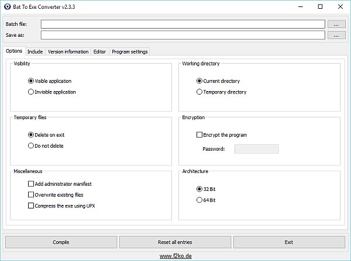Choose Temporary directory as working directory
351x261 pixels.
pyautogui.click(x=199, y=92)
